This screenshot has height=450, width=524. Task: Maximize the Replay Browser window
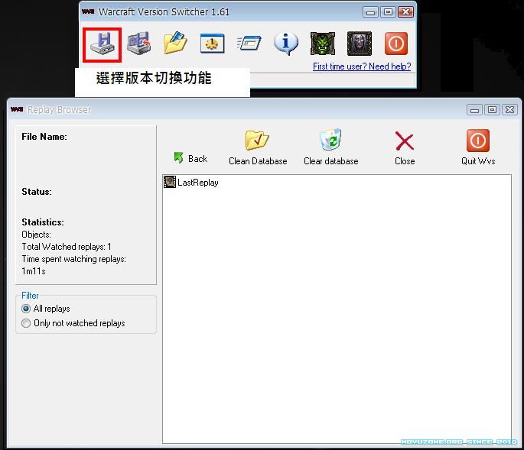pos(492,110)
